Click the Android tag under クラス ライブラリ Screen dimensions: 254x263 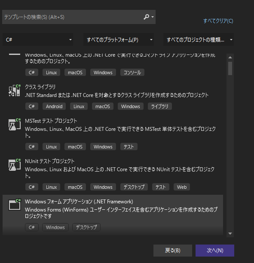(54, 106)
